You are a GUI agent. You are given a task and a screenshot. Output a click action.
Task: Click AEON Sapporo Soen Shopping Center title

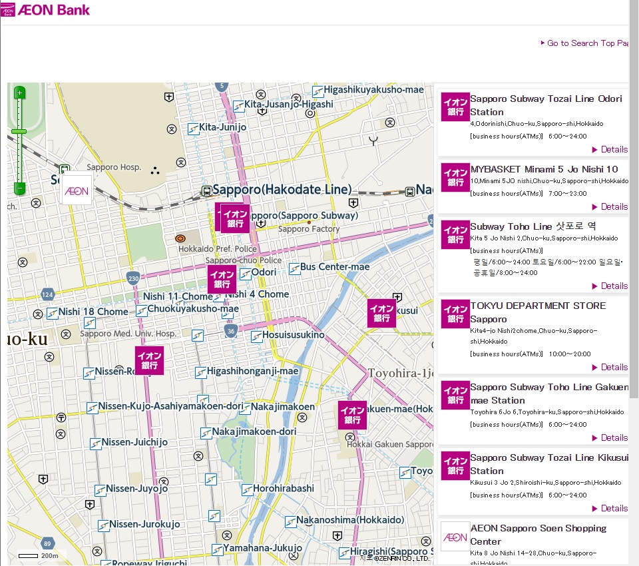tap(538, 535)
